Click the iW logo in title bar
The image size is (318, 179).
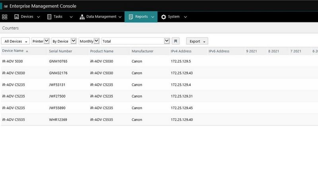5,6
